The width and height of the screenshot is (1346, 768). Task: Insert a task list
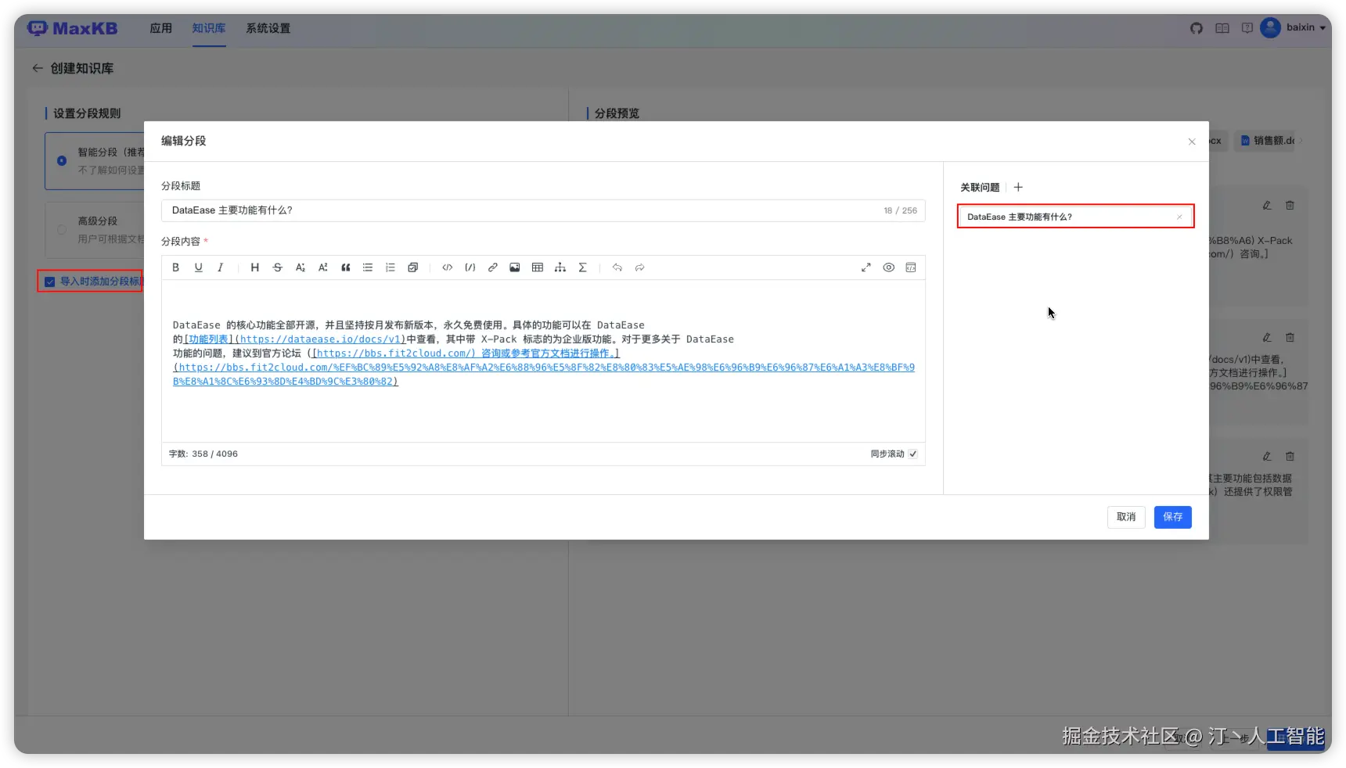[413, 267]
